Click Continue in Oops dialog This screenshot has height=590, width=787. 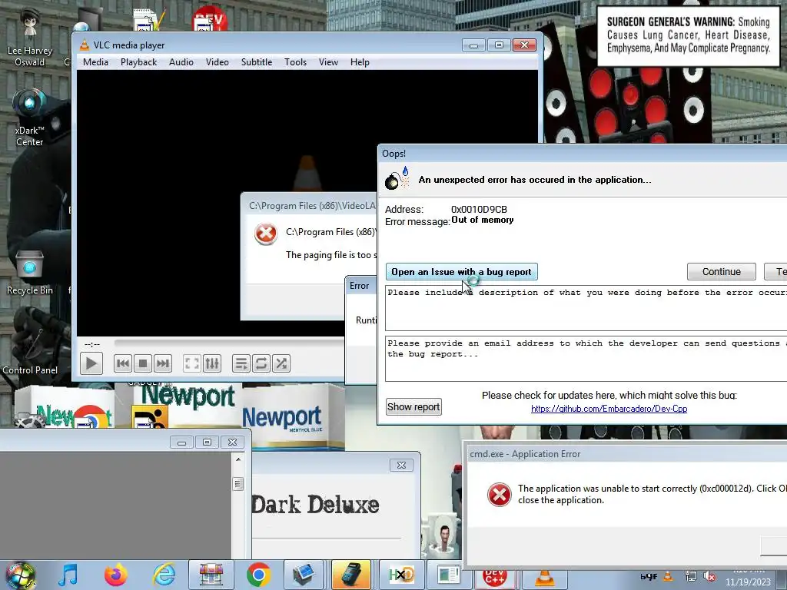(721, 271)
